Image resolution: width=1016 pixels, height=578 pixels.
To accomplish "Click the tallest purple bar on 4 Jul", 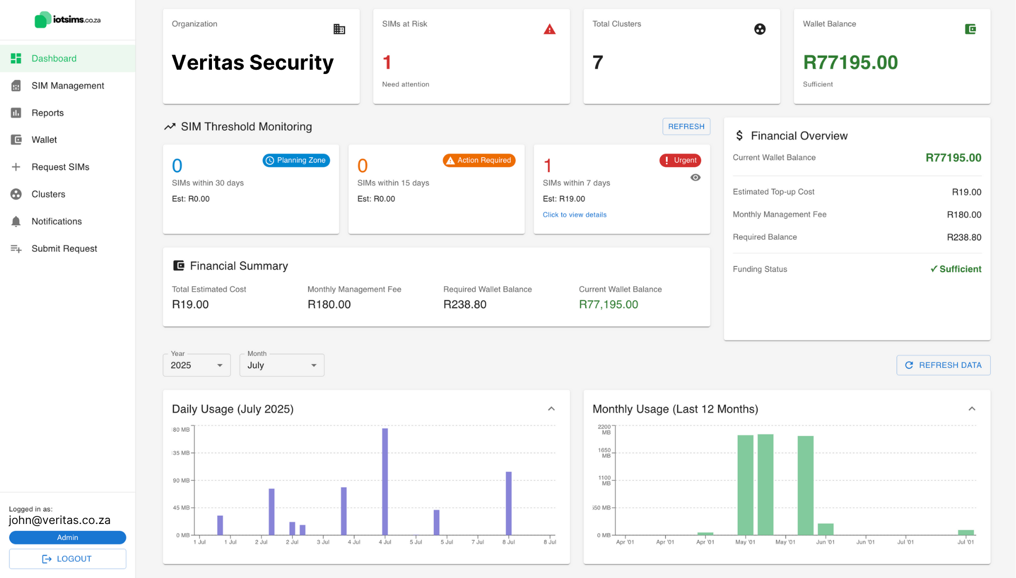I will click(x=385, y=481).
